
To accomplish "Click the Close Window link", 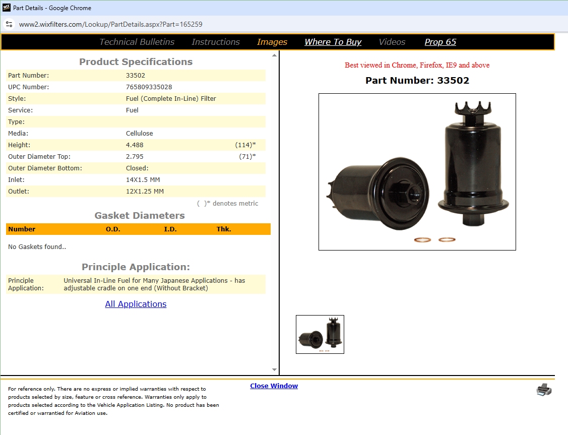I will pos(274,386).
